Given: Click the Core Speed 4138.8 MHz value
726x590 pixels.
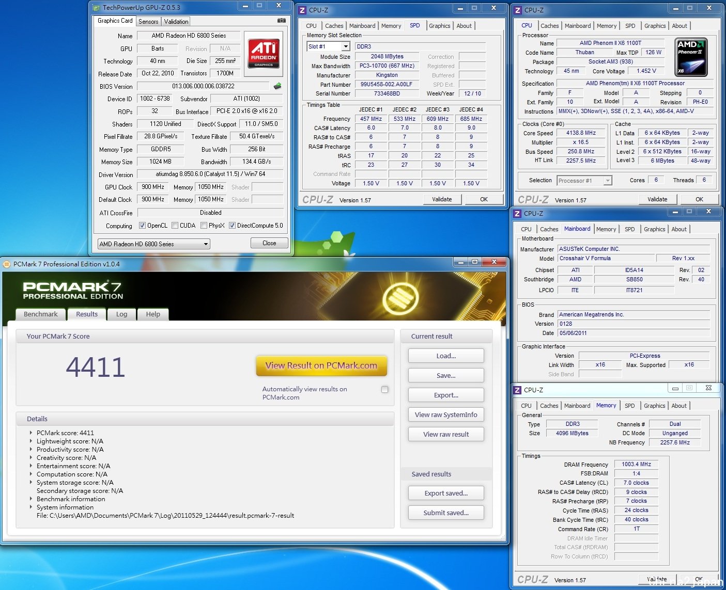Looking at the screenshot, I should tap(581, 133).
